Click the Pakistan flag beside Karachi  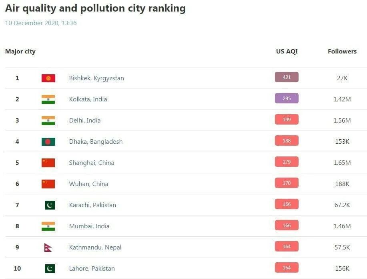[x=50, y=205]
